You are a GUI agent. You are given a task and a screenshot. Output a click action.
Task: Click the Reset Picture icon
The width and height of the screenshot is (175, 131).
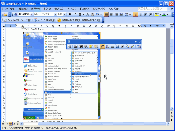coord(139,46)
